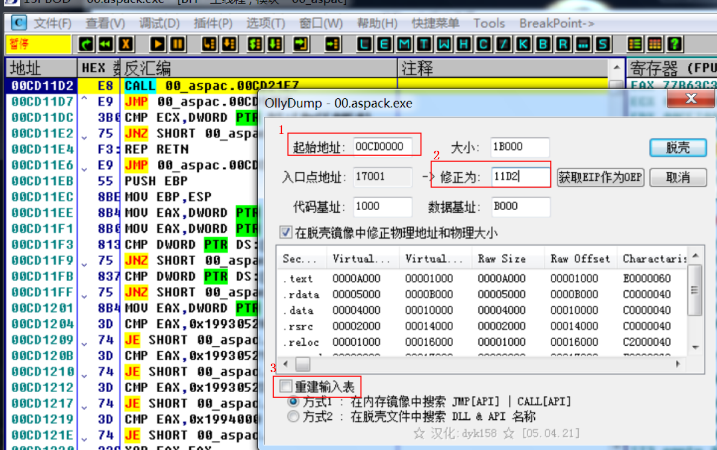Click the Restart program icon
717x450 pixels.
point(85,44)
